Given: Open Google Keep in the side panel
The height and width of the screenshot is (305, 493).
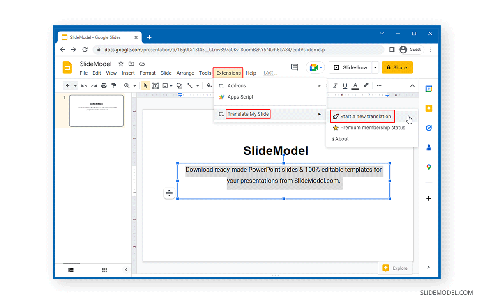Looking at the screenshot, I should (x=428, y=108).
